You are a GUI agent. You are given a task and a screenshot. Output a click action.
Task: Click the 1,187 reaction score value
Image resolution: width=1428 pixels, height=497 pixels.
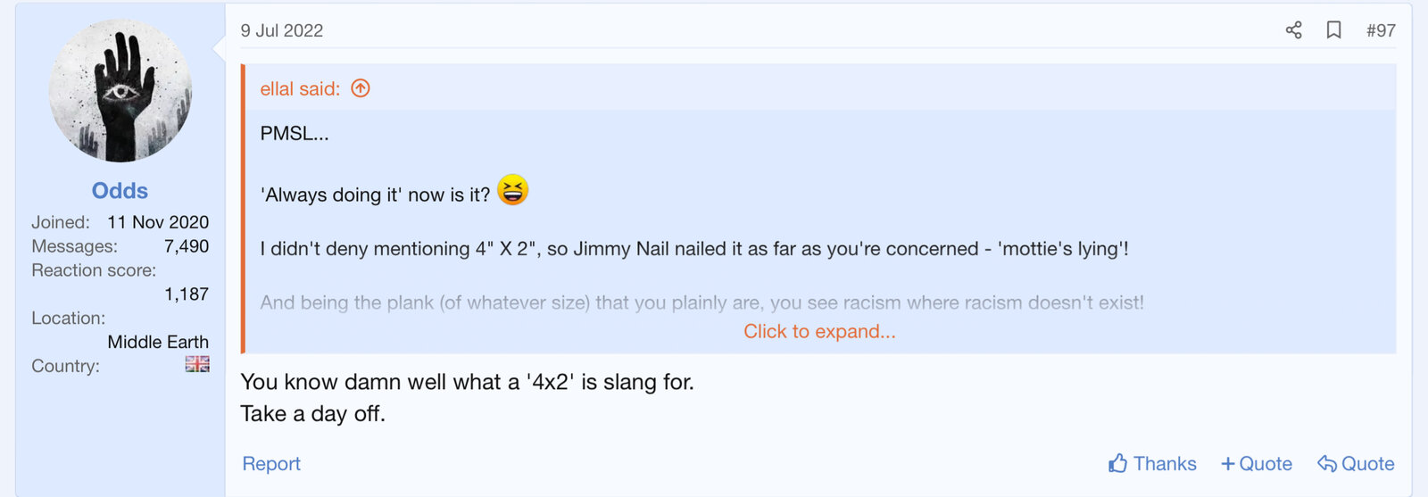tap(187, 294)
